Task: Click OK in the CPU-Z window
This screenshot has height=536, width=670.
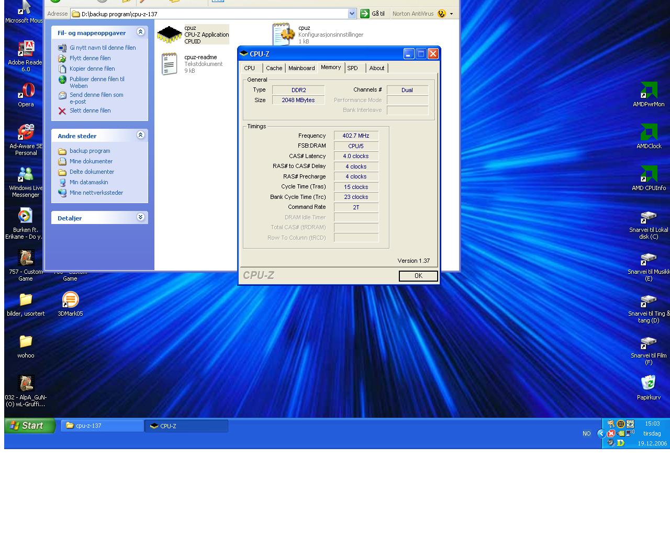Action: 418,276
